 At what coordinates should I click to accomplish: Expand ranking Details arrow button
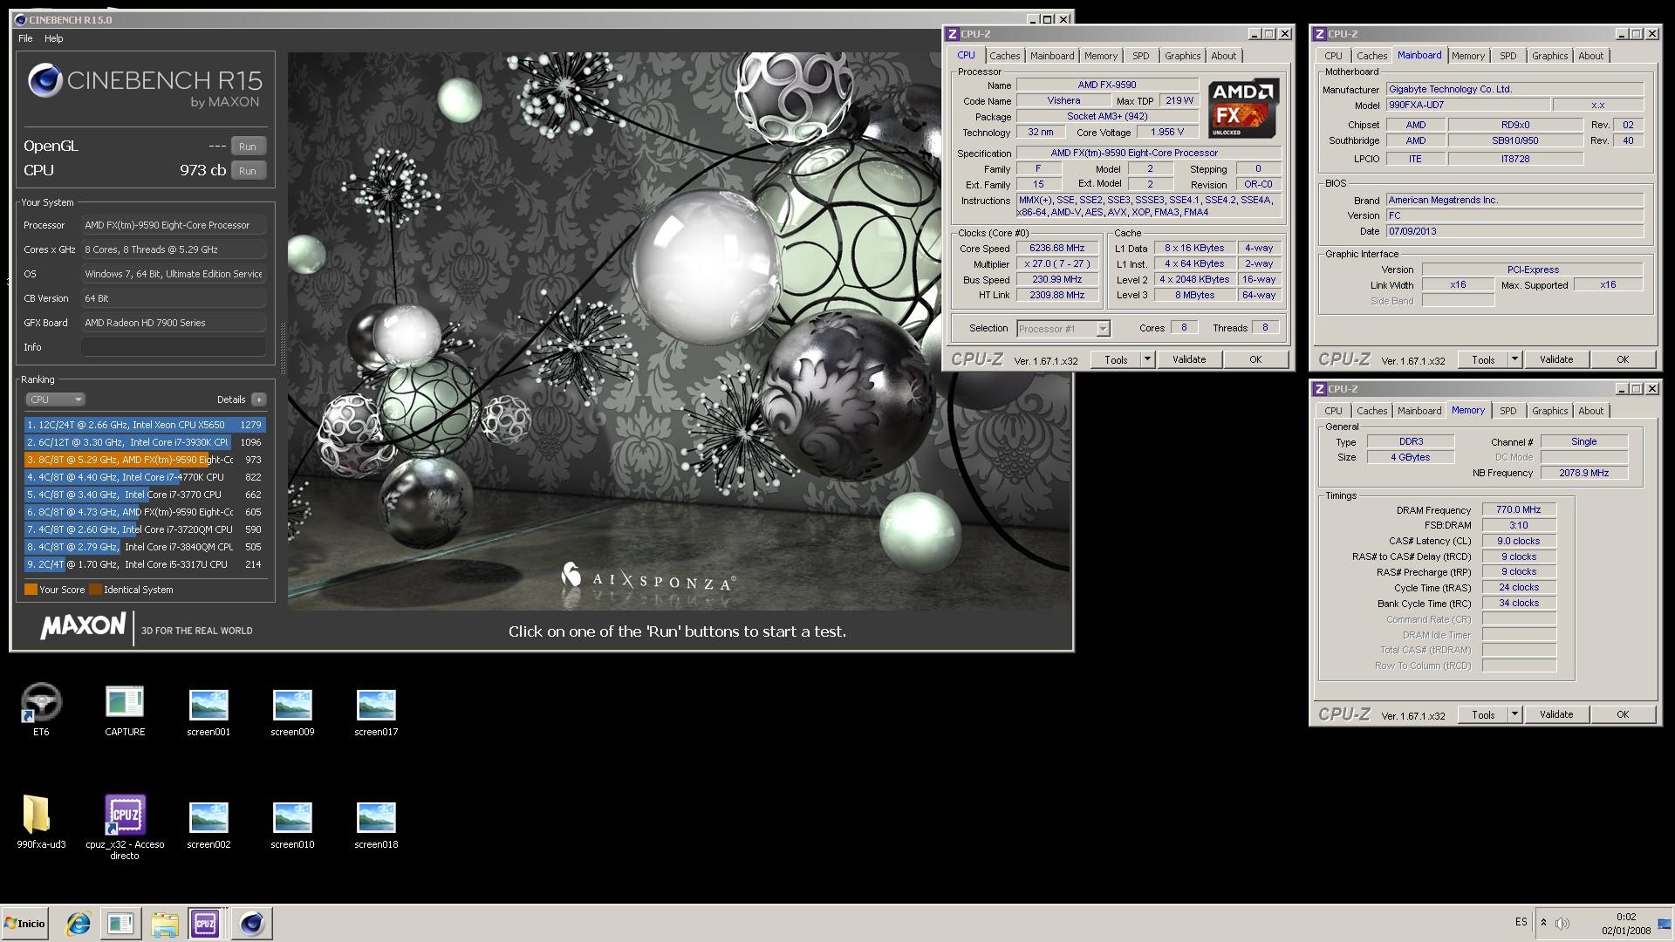pyautogui.click(x=259, y=399)
